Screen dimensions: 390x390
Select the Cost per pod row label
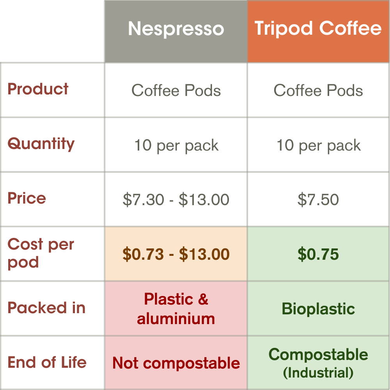(41, 253)
